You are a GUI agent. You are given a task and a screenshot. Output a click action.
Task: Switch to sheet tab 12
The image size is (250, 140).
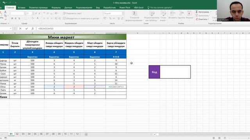click(77, 134)
